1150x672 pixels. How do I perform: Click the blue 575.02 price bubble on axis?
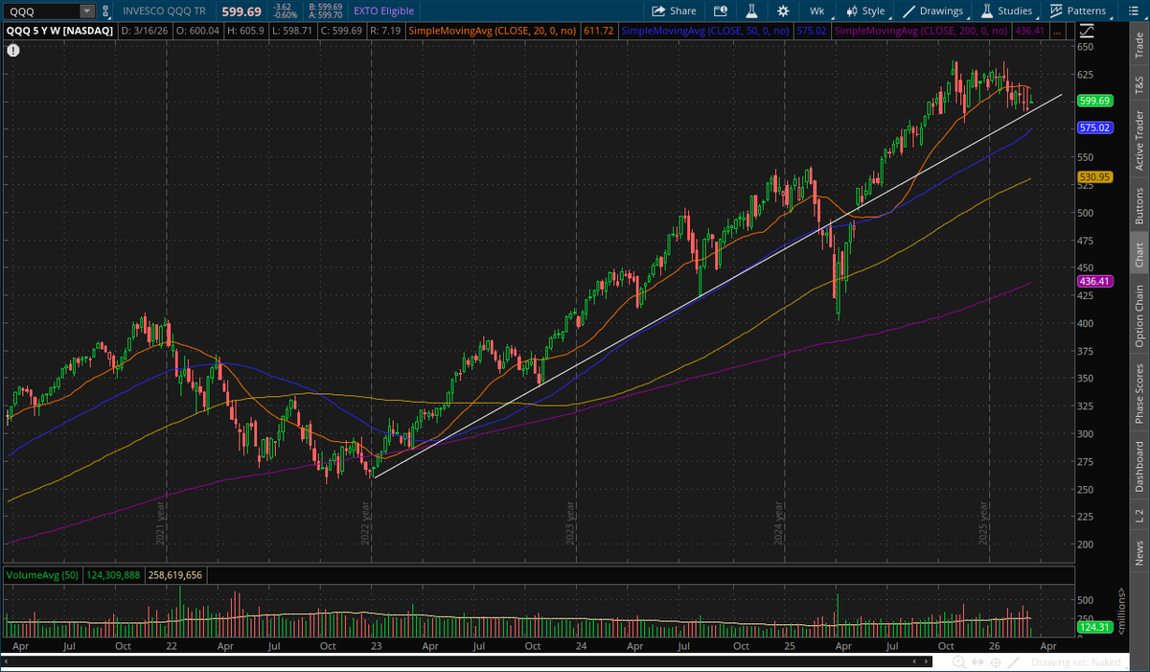point(1094,127)
